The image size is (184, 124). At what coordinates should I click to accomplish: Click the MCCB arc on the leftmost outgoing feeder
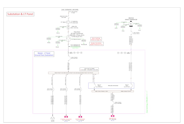click(53, 89)
